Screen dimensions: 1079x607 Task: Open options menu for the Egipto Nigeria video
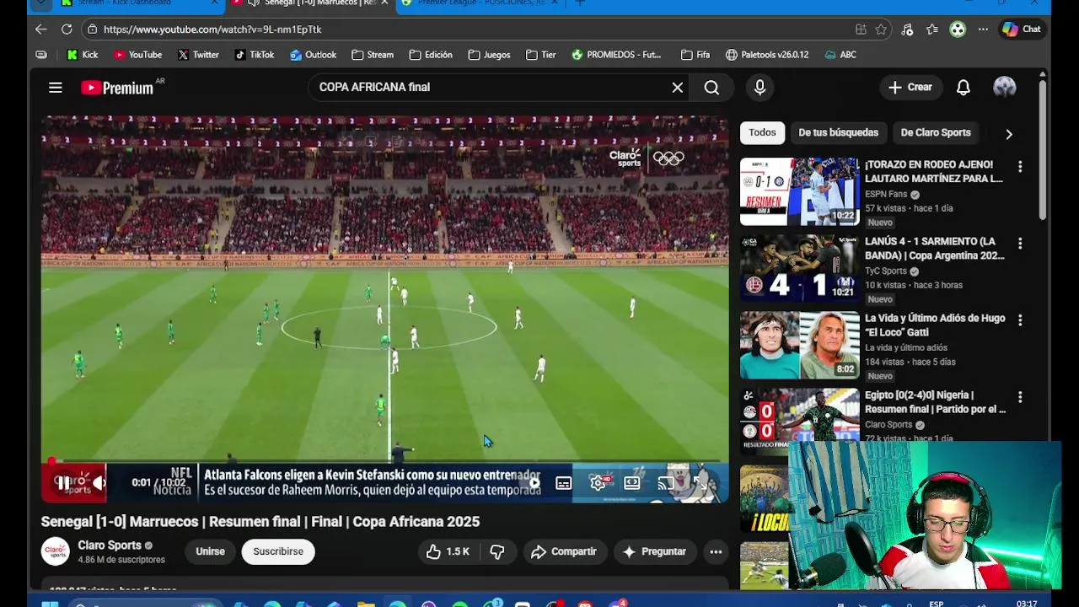click(1020, 397)
